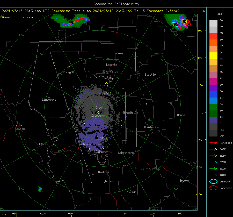This screenshot has height=217, width=233.
Task: Click the yellow diamond marker just above Calgary
Action: point(102,149)
